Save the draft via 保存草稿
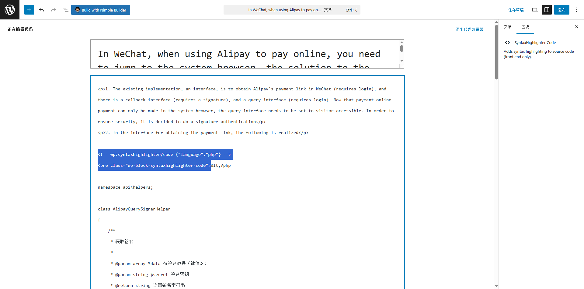Viewport: 584px width, 289px height. coord(516,10)
